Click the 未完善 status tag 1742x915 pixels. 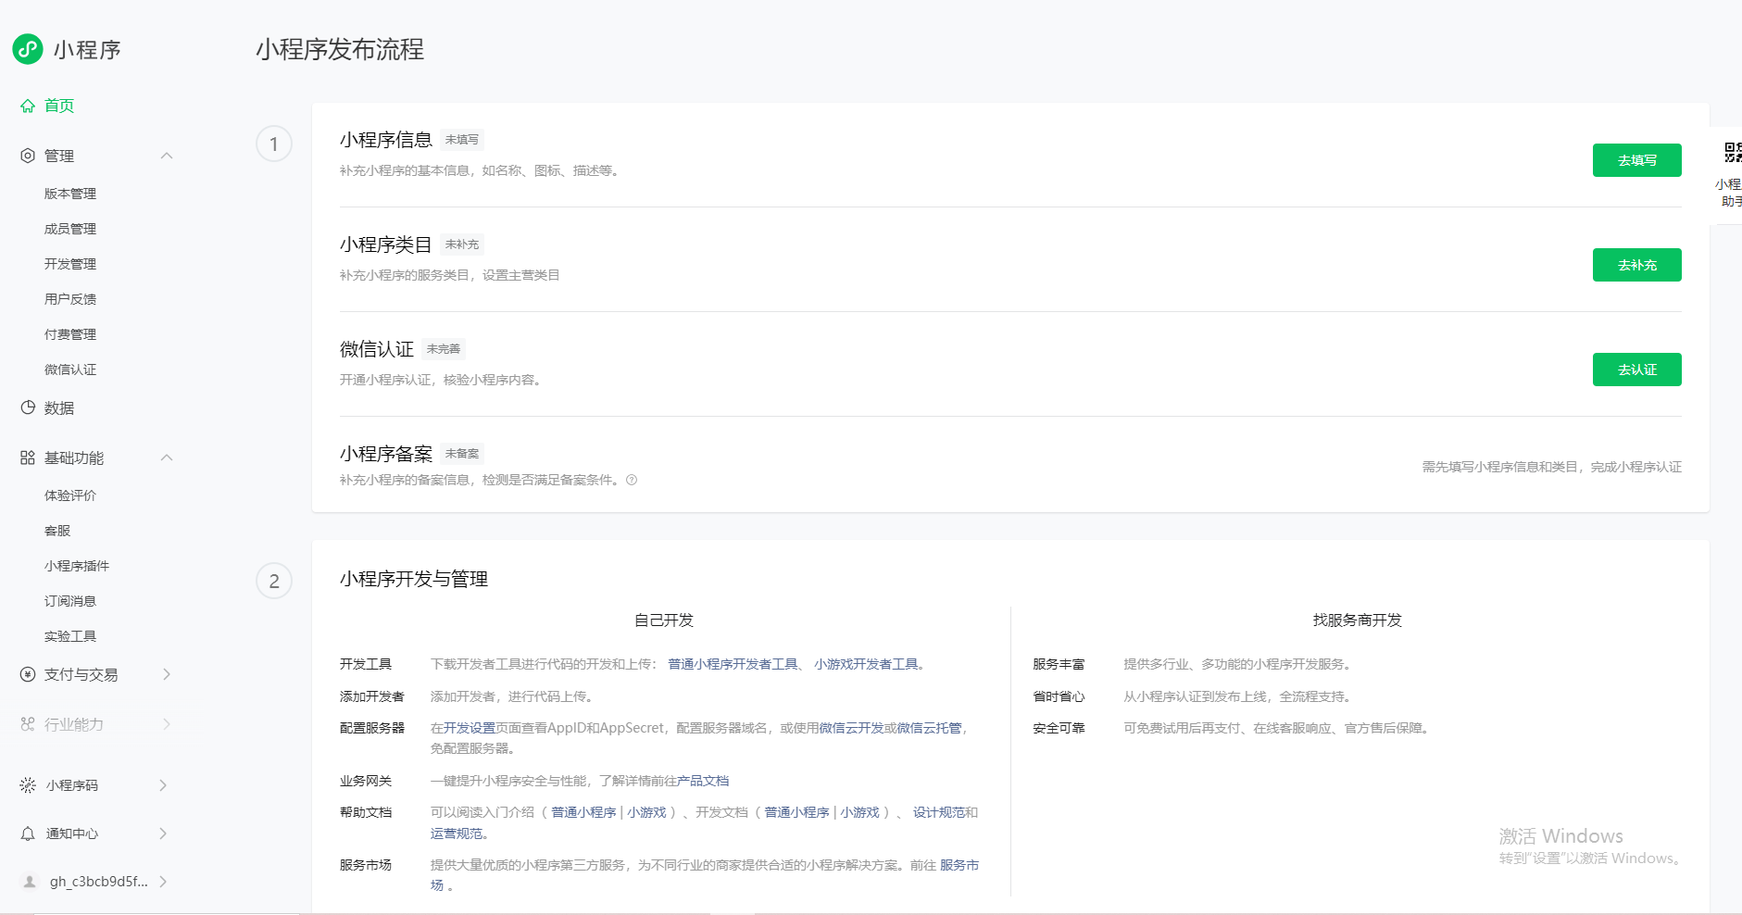[x=444, y=349]
